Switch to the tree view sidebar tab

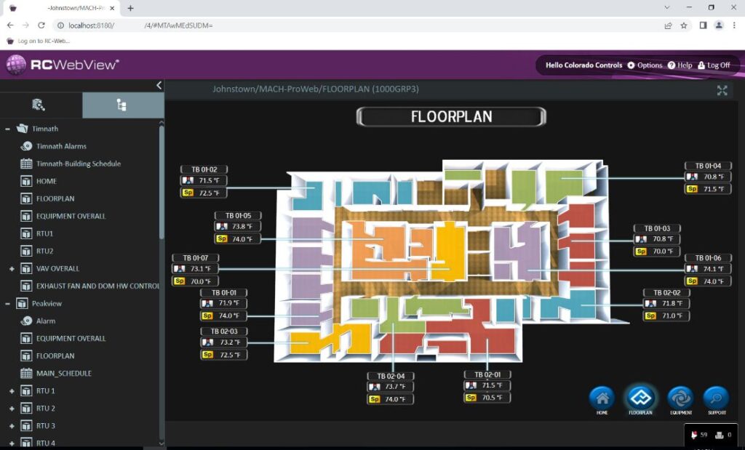coord(122,105)
